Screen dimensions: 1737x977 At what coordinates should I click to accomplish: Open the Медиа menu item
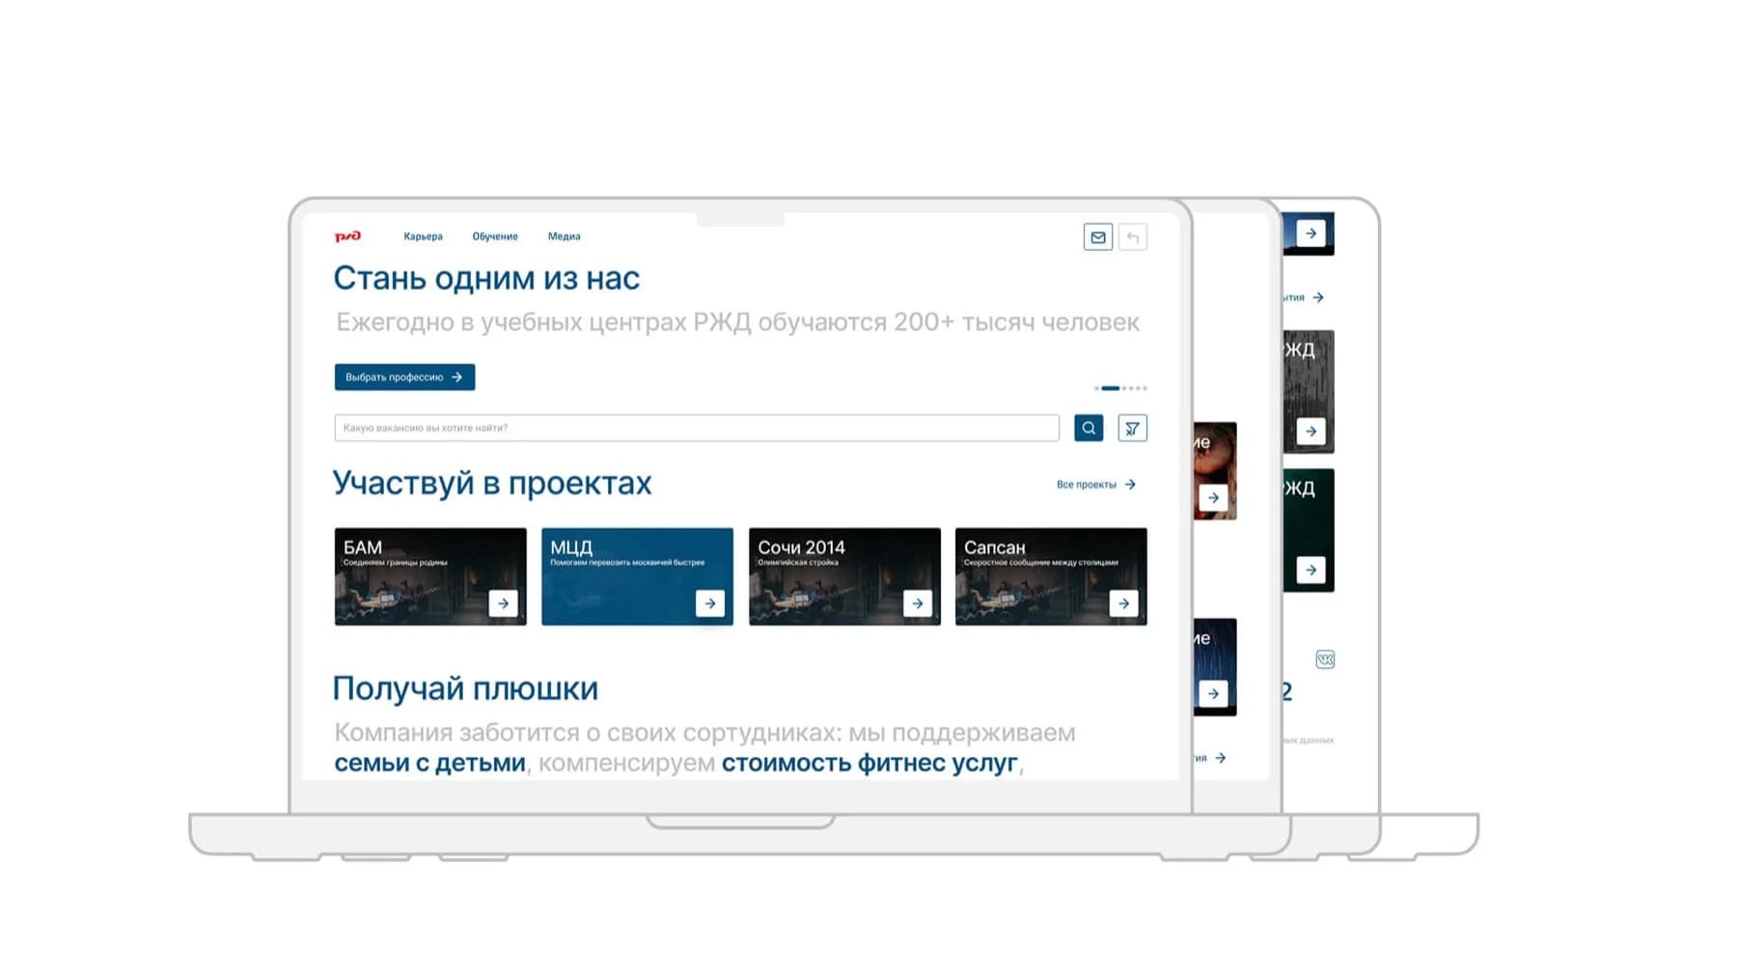point(564,237)
